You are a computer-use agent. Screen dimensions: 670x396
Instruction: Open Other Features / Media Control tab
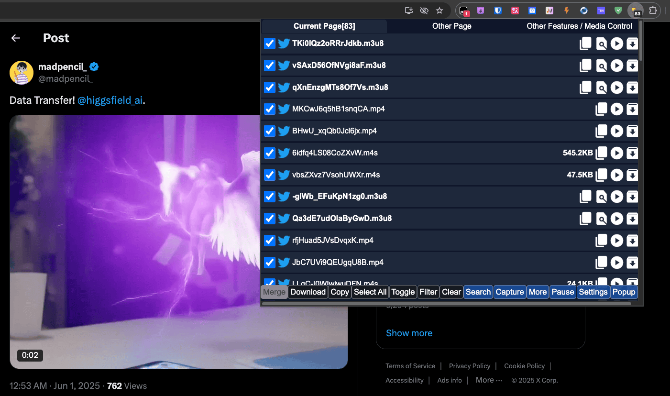579,26
